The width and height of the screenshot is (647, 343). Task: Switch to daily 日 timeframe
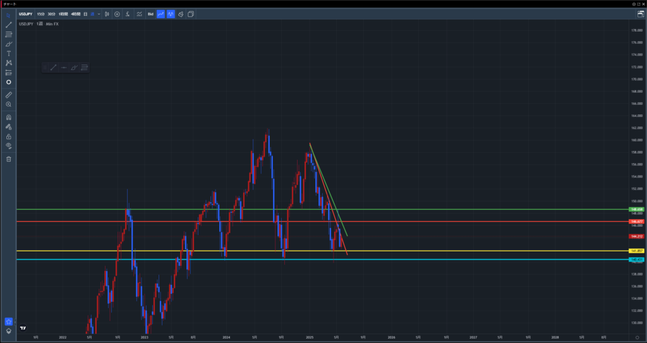85,14
